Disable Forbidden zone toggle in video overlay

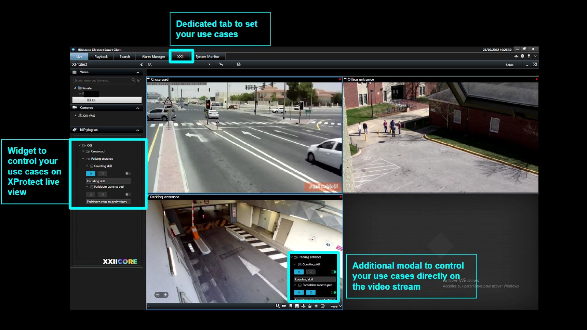334,293
